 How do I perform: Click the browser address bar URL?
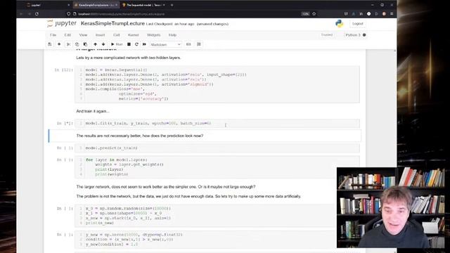(x=122, y=14)
